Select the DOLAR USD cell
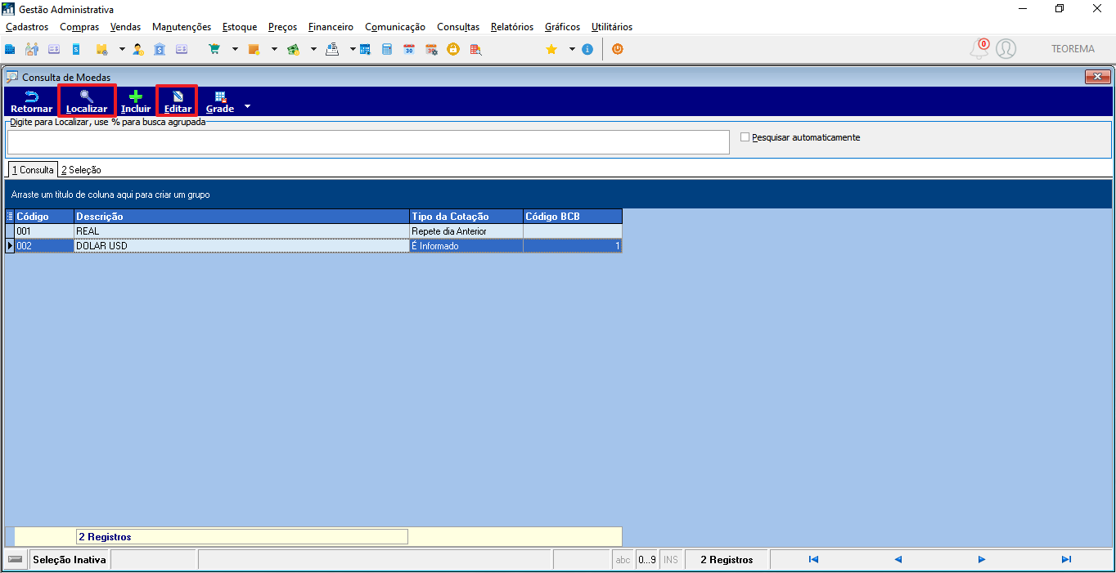1116x573 pixels. pyautogui.click(x=241, y=246)
